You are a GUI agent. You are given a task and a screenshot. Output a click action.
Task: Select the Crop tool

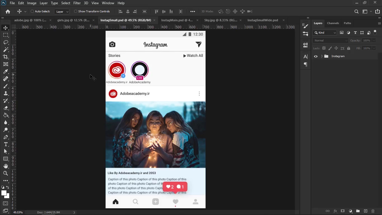tap(6, 57)
